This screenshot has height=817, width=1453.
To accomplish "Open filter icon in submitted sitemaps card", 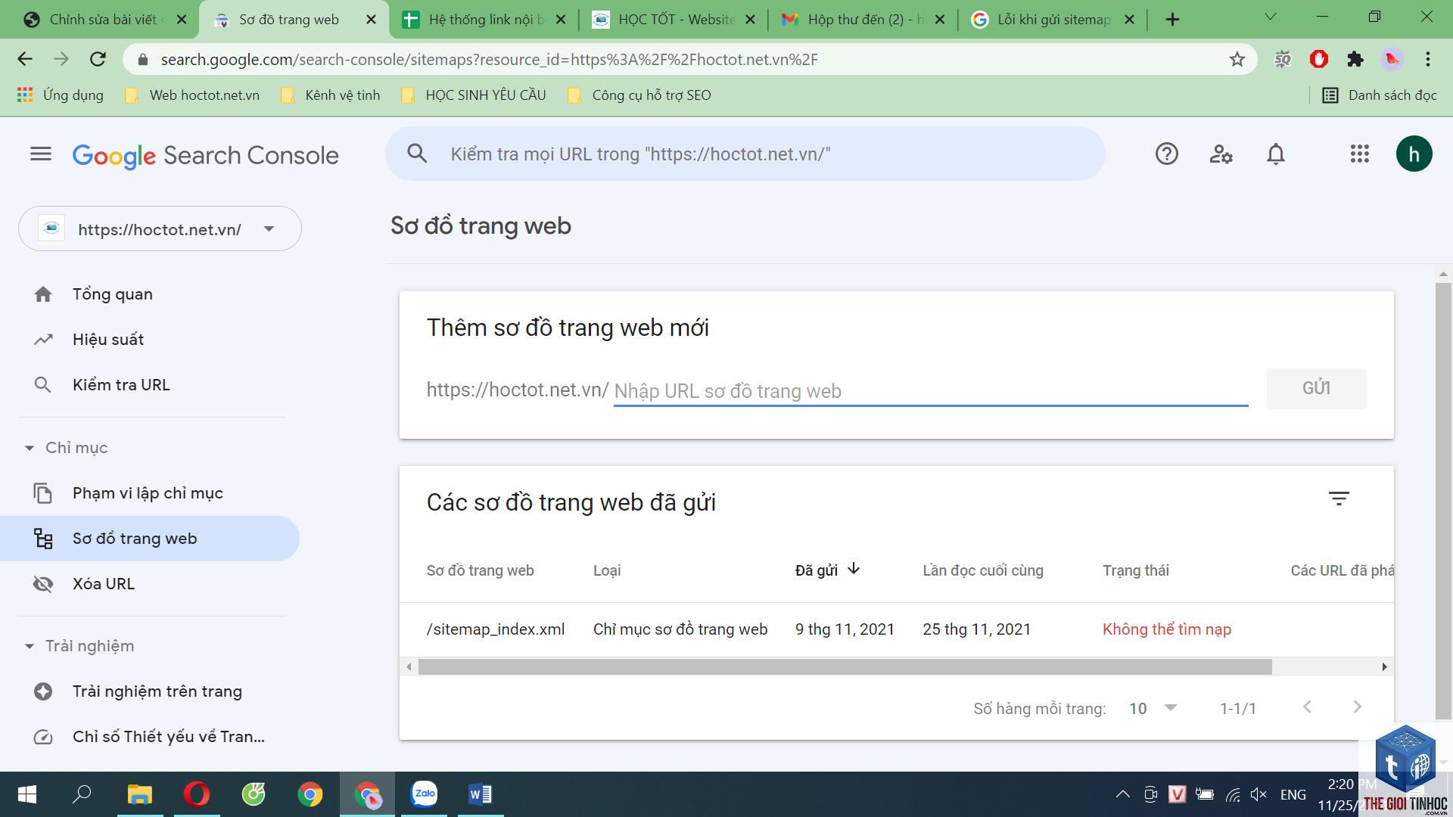I will (x=1339, y=499).
